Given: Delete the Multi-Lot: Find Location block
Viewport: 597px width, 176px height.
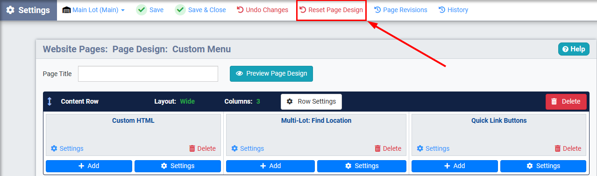Looking at the screenshot, I should (388, 148).
